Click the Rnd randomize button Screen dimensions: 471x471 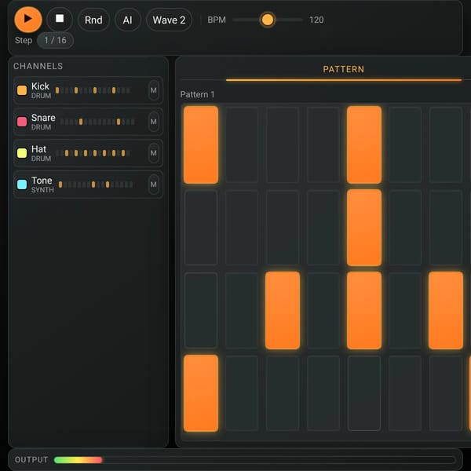pyautogui.click(x=93, y=20)
